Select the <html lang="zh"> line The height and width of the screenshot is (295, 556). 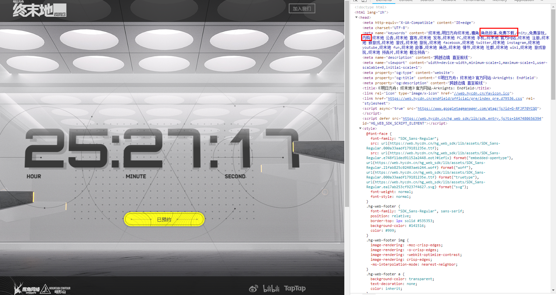(x=371, y=12)
